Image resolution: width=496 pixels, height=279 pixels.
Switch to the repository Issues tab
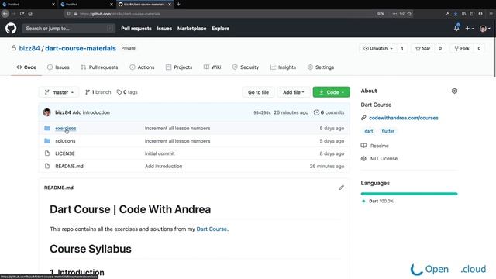(x=58, y=67)
